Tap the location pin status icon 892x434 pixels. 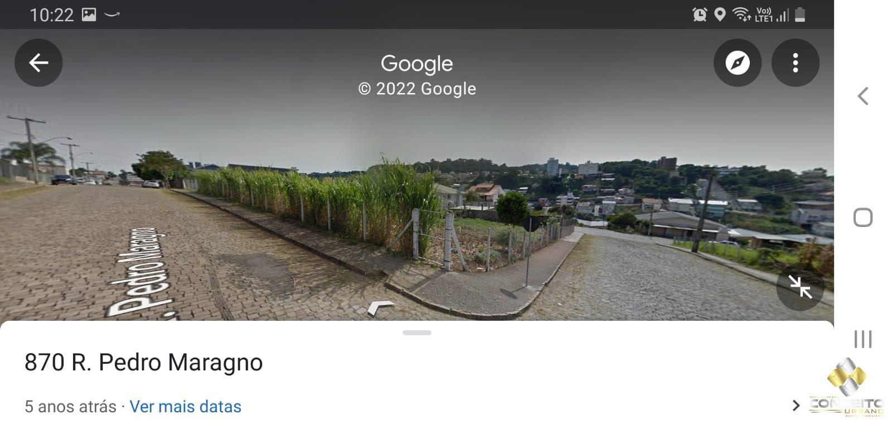pos(720,15)
